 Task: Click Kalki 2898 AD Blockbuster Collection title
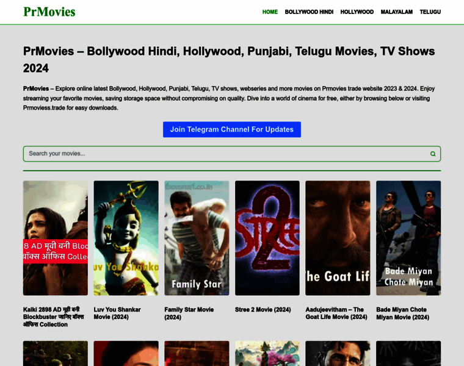(x=54, y=317)
